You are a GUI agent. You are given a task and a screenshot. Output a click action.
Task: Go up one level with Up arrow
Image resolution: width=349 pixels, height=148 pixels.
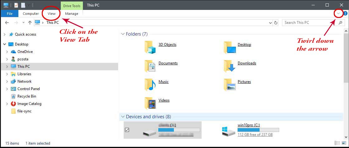(x=30, y=23)
